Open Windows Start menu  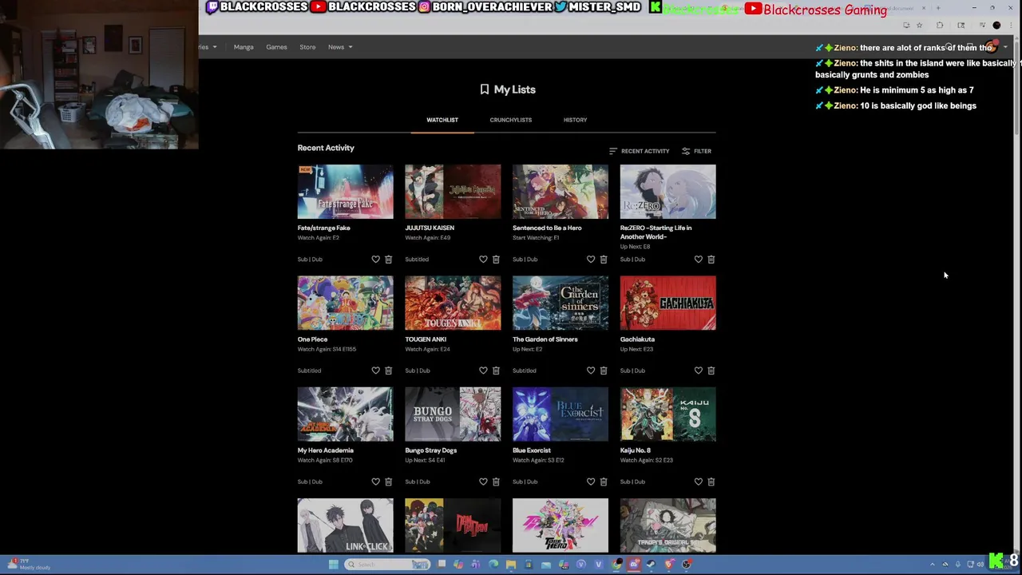pos(334,565)
